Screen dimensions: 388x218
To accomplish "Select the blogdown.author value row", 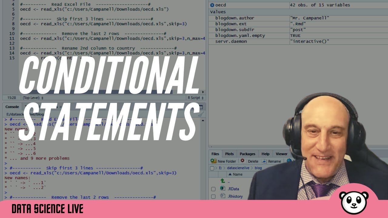I will click(x=298, y=18).
